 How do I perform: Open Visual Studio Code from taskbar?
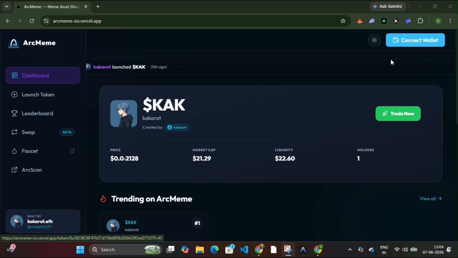click(x=244, y=250)
